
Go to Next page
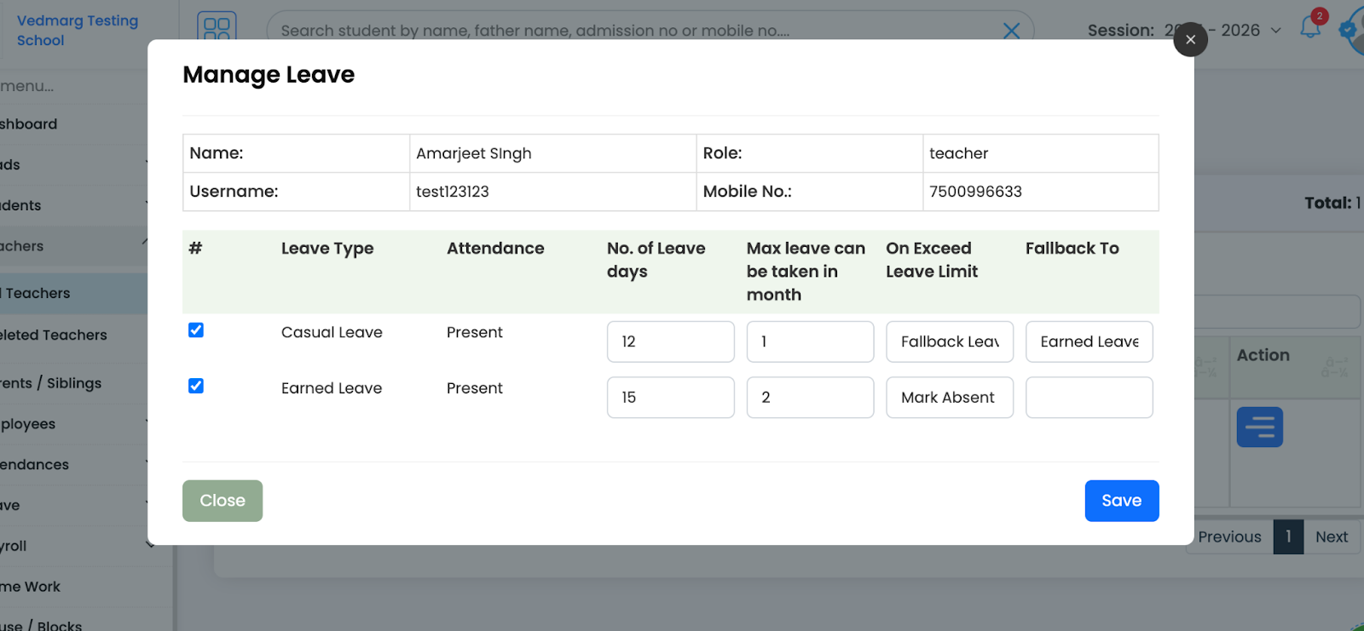click(1331, 537)
